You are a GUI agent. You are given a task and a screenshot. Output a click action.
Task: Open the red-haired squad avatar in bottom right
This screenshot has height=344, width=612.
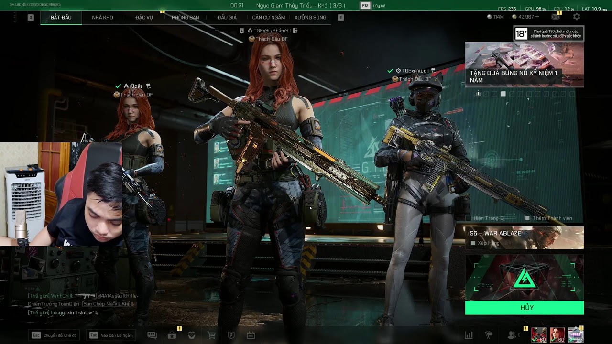557,335
